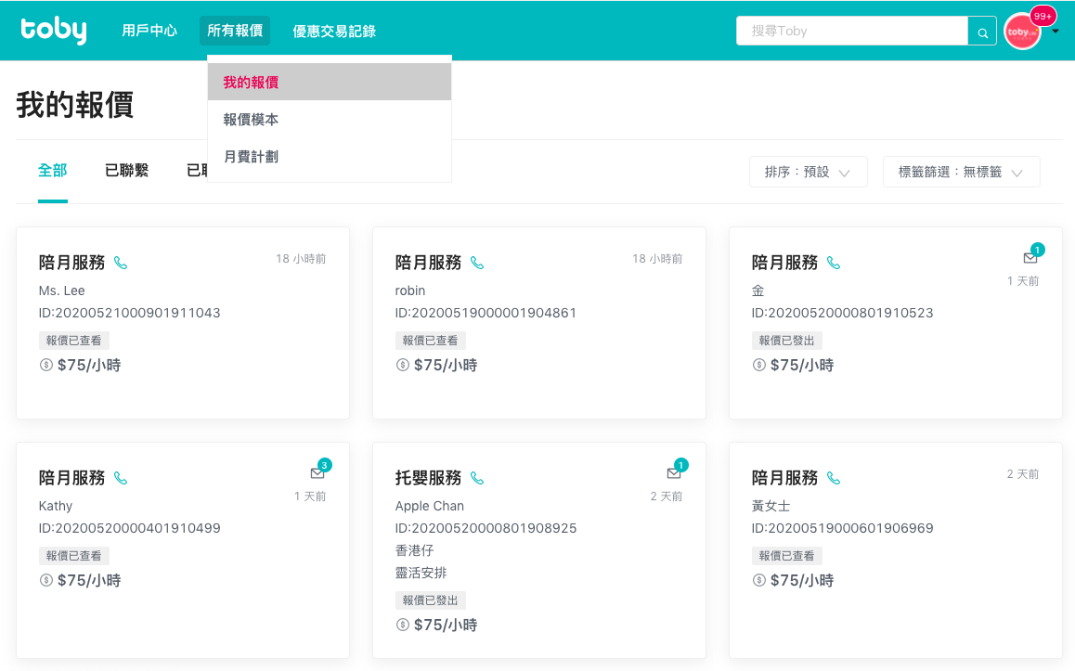Screen dimensions: 1075x671
Task: Click the 搜尋Toby search input field
Action: [851, 32]
